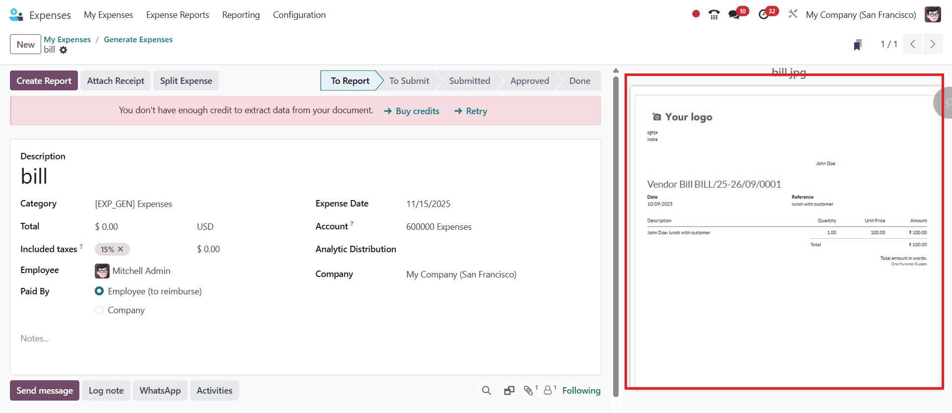The height and width of the screenshot is (413, 952).
Task: Select the Done status stage
Action: point(579,81)
